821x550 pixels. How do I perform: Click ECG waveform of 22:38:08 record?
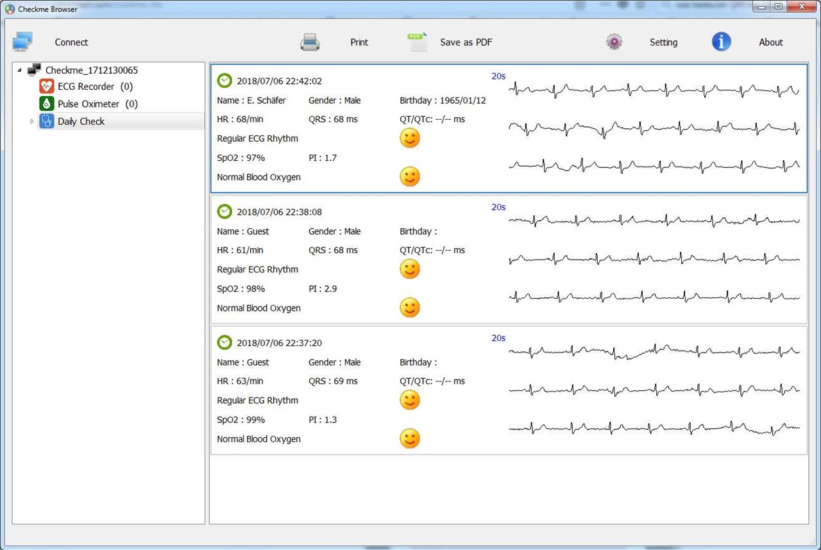(654, 259)
